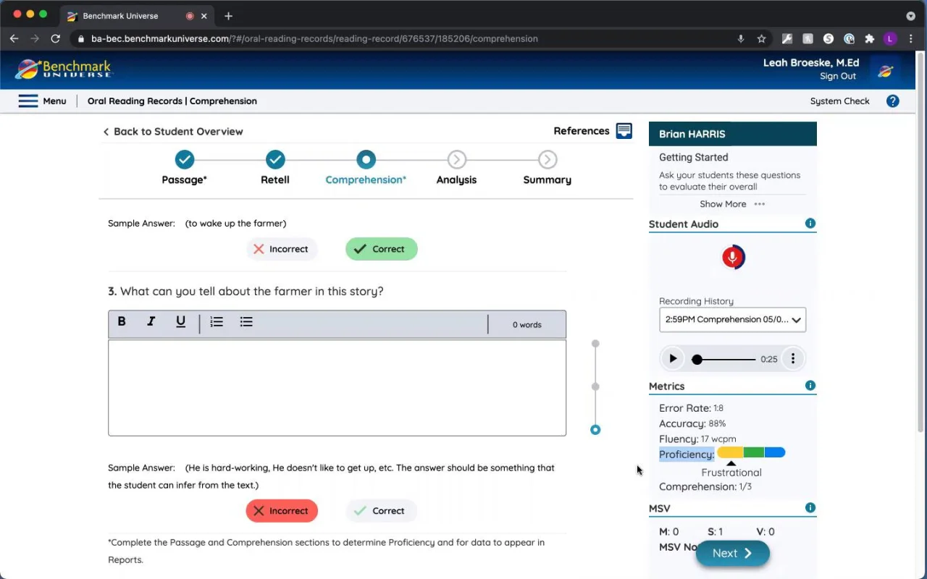Mark question 3 as Correct
The height and width of the screenshot is (579, 927).
pos(381,511)
